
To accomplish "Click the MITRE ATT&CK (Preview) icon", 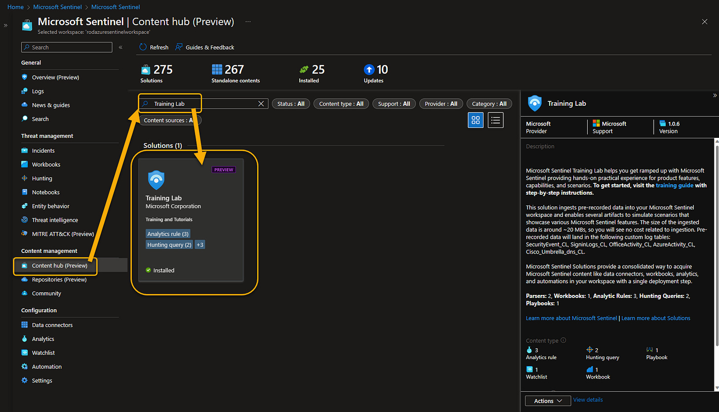I will (x=25, y=234).
